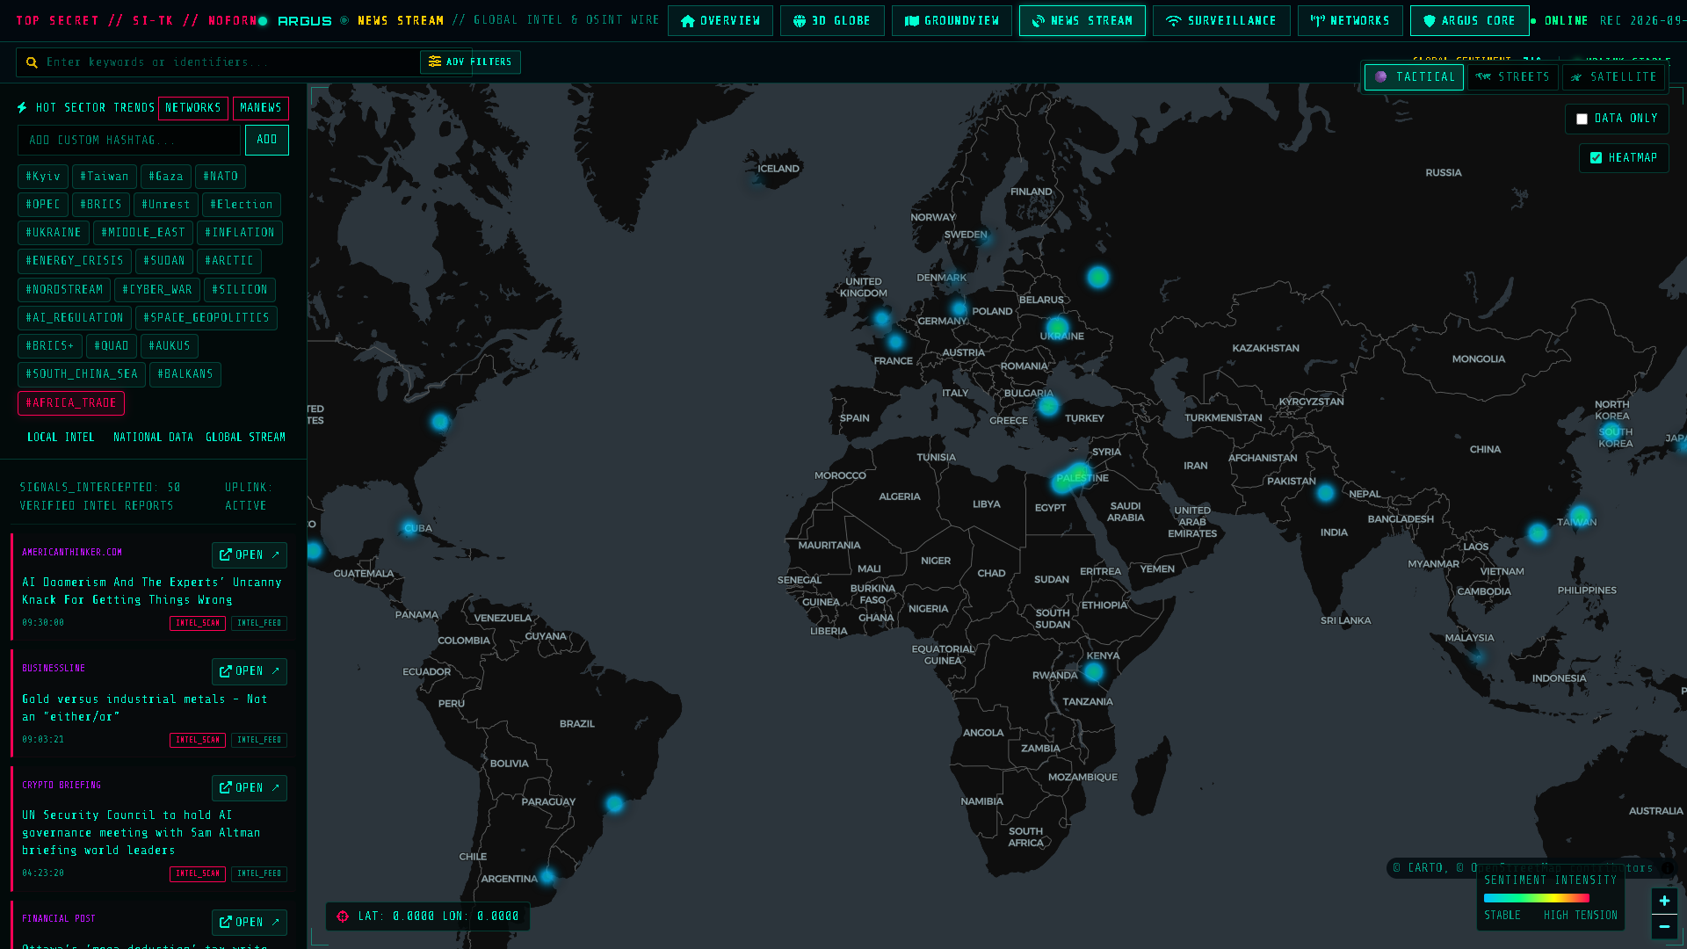Click the Add hashtag button

point(267,141)
